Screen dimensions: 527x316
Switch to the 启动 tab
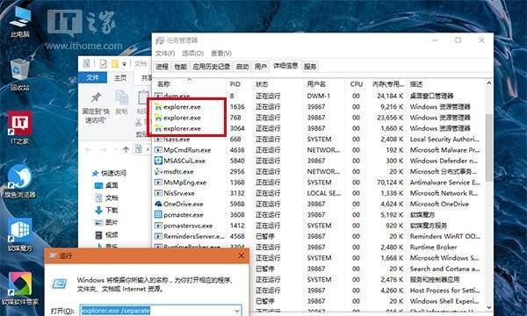(x=242, y=67)
